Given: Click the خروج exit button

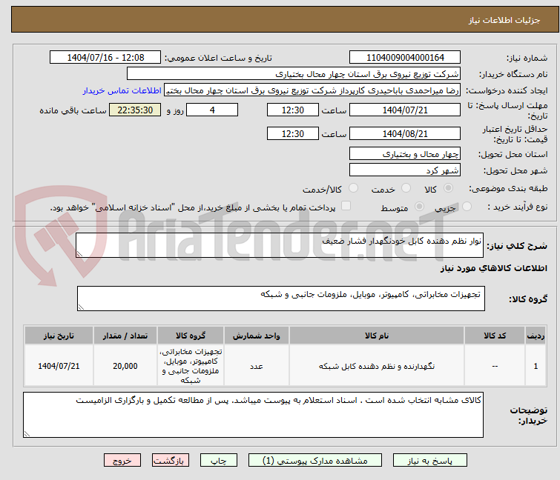Looking at the screenshot, I should [x=122, y=461].
